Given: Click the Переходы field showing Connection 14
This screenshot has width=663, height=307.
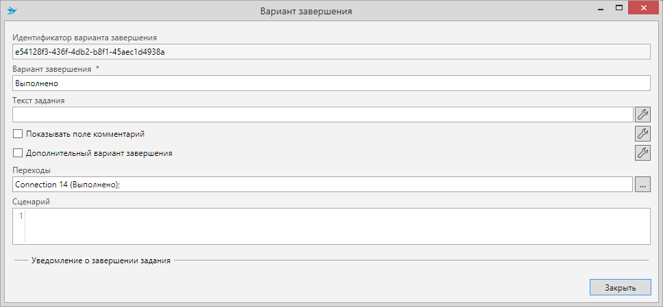Looking at the screenshot, I should coord(322,184).
